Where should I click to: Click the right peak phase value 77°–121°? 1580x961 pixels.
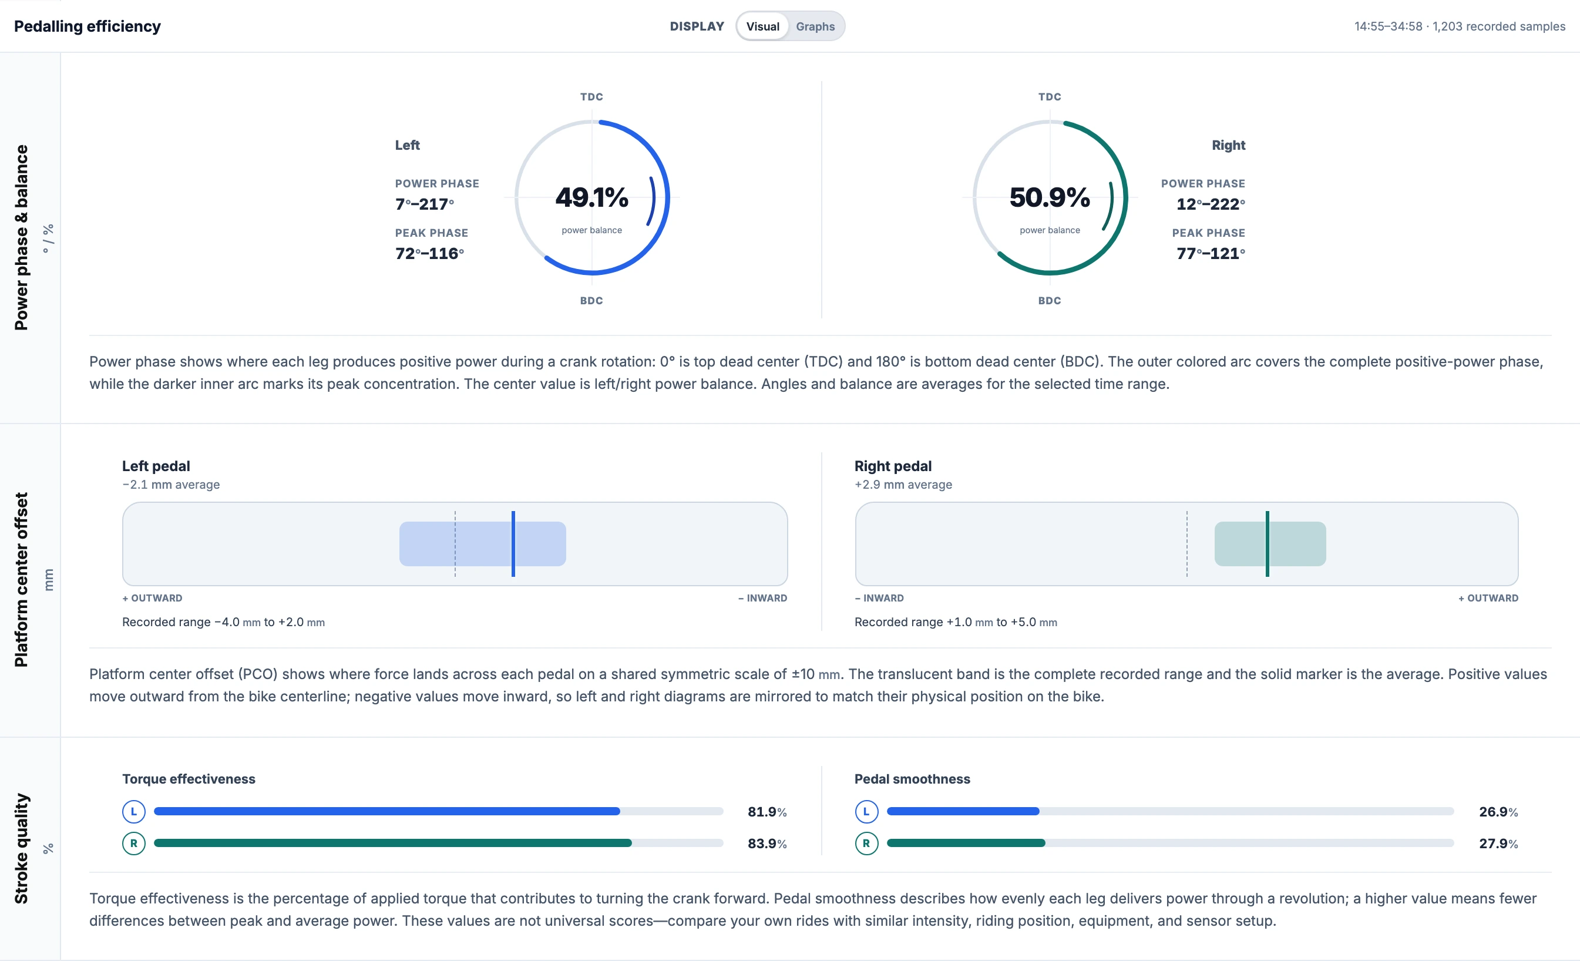coord(1211,253)
